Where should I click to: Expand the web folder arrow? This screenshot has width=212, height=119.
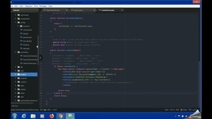pyautogui.click(x=16, y=97)
